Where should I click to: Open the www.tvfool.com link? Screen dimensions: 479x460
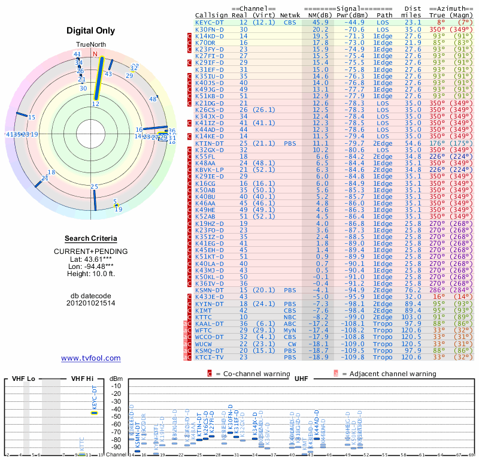(x=90, y=358)
